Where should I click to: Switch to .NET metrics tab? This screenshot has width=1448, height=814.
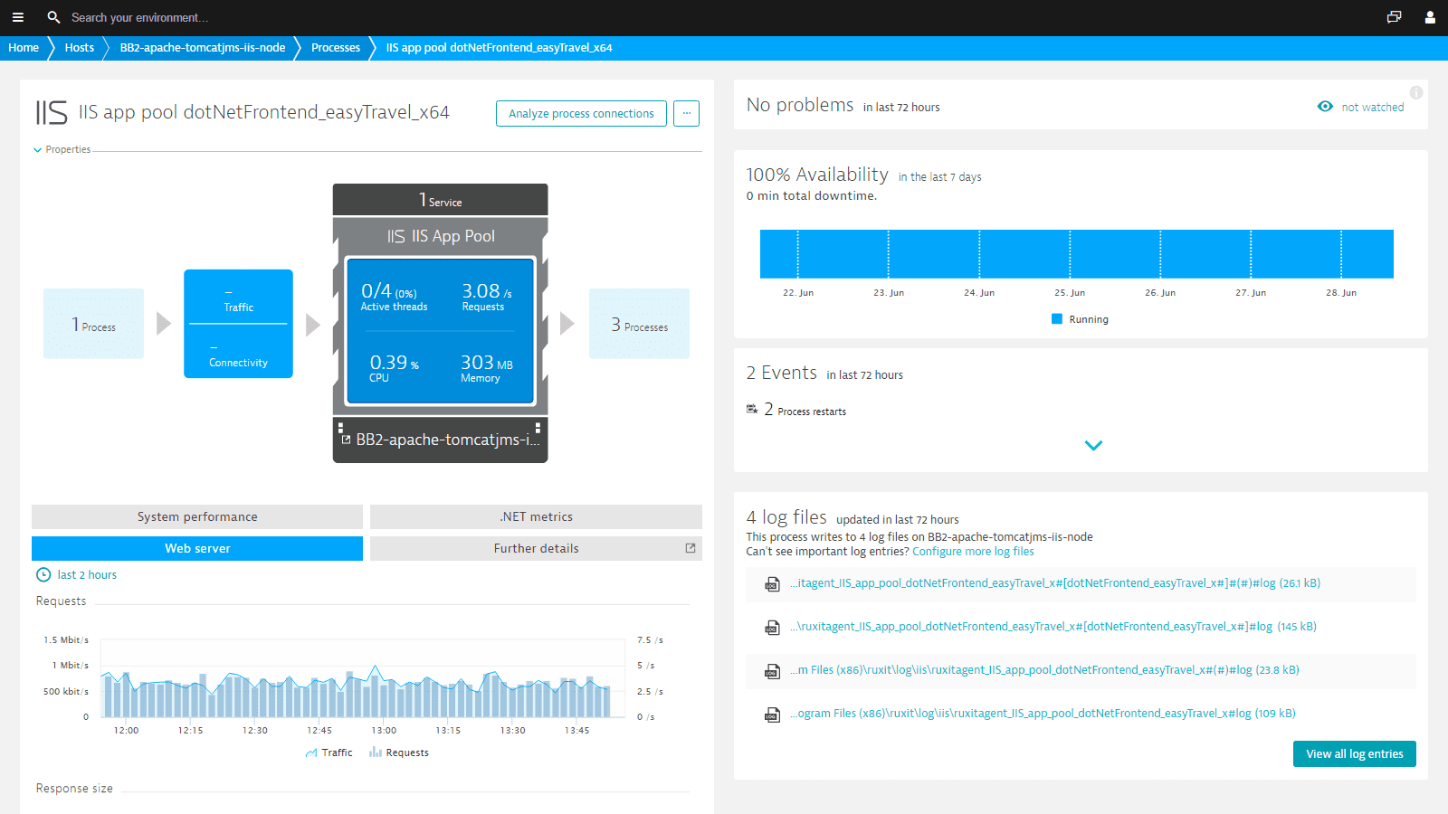(536, 516)
